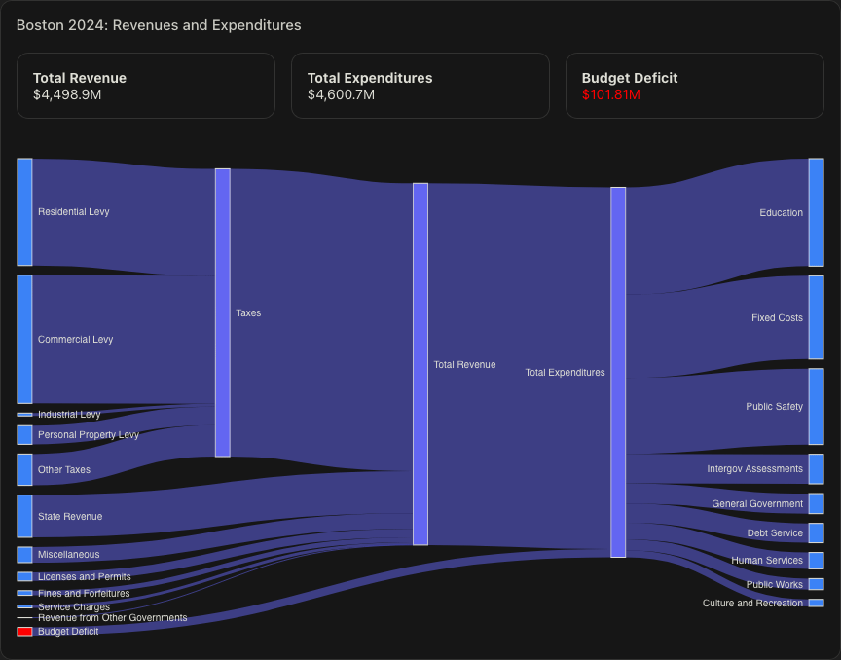Screen dimensions: 841x660
Task: Click the $4,498.9M revenue value
Action: click(x=67, y=95)
